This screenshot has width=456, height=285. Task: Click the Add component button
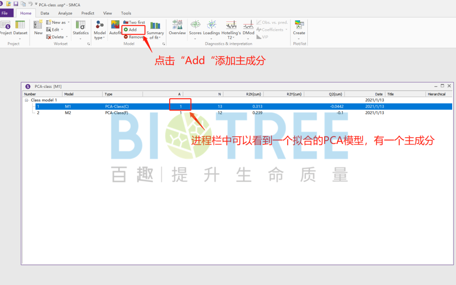[x=132, y=29]
